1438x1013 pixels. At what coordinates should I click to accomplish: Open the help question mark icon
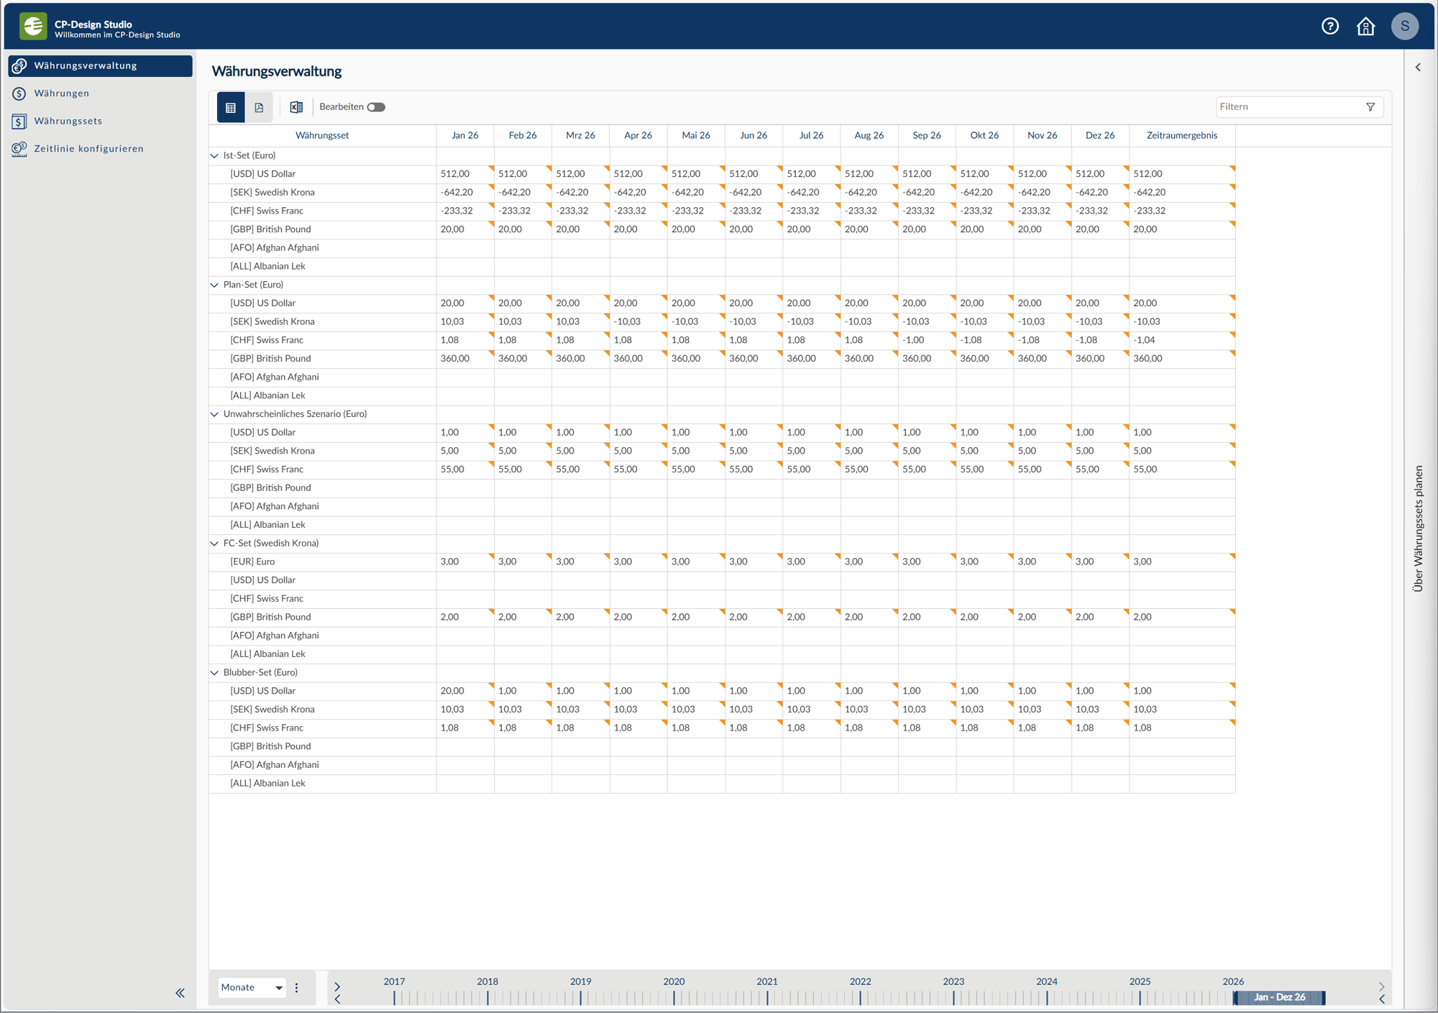(x=1329, y=27)
